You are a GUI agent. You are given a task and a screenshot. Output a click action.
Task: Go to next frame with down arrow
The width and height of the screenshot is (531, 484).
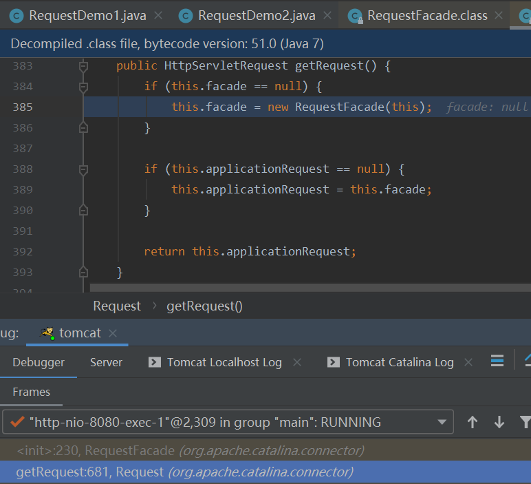499,422
